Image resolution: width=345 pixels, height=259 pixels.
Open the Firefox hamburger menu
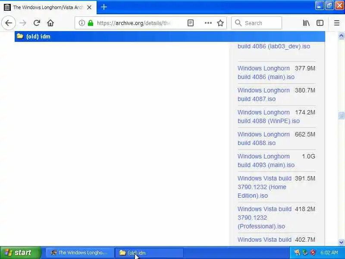click(x=337, y=23)
